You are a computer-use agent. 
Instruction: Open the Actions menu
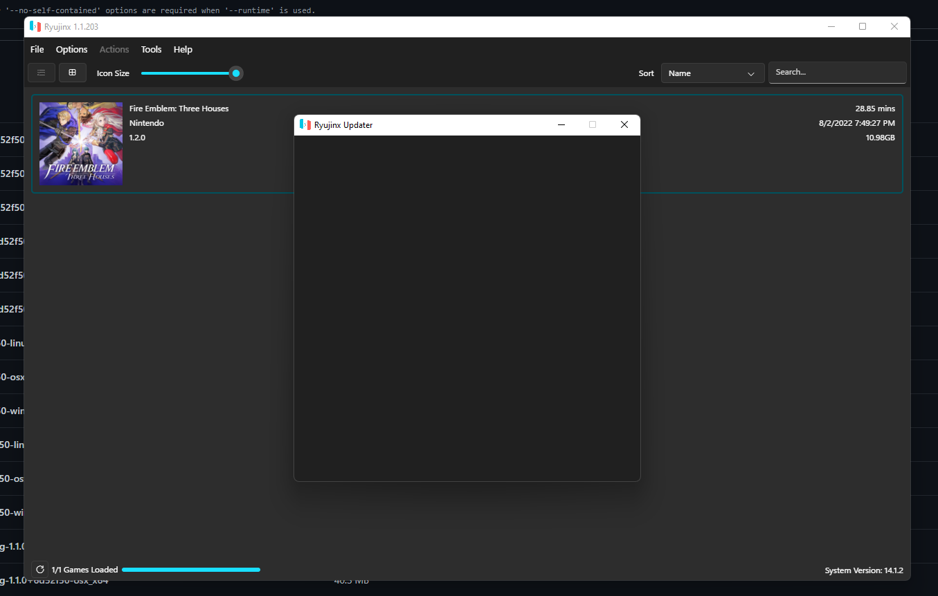coord(114,49)
